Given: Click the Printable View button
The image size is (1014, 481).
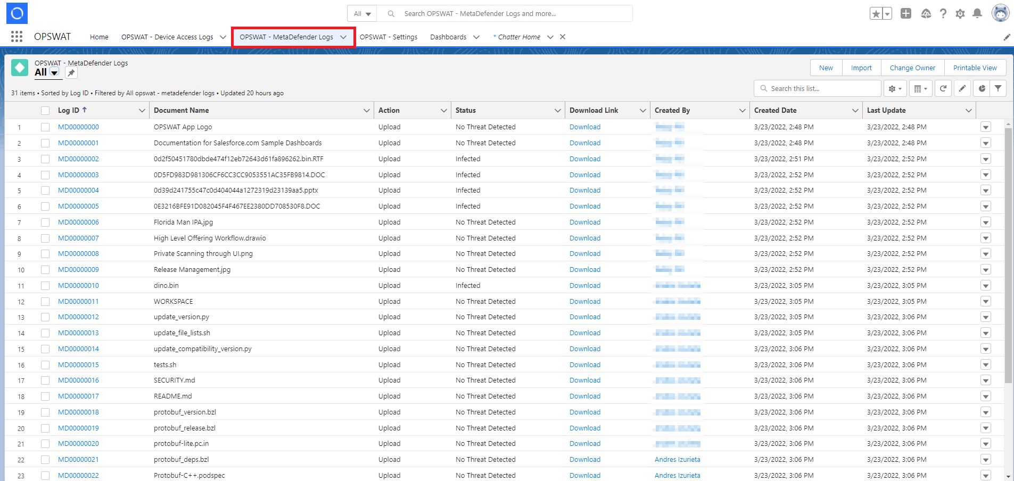Looking at the screenshot, I should coord(975,68).
